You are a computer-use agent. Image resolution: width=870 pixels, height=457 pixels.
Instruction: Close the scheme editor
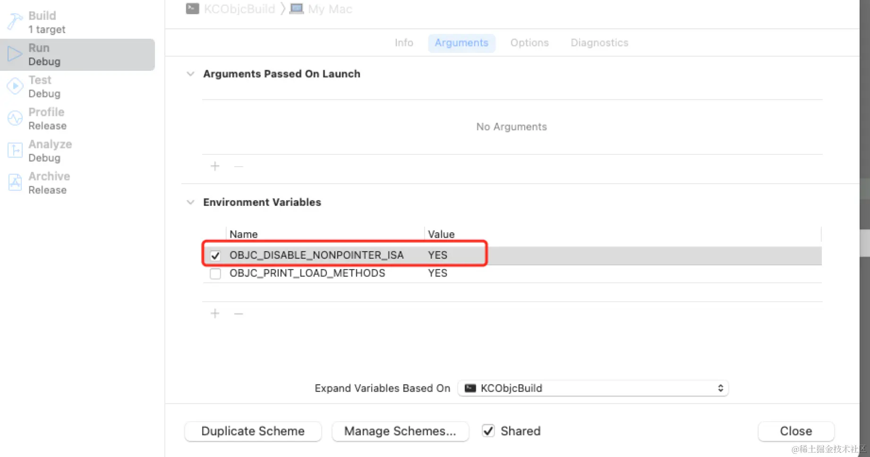[x=796, y=431]
